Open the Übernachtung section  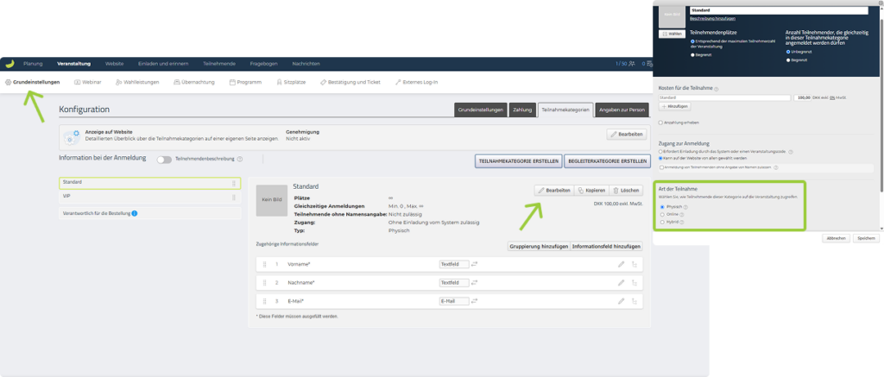(194, 82)
